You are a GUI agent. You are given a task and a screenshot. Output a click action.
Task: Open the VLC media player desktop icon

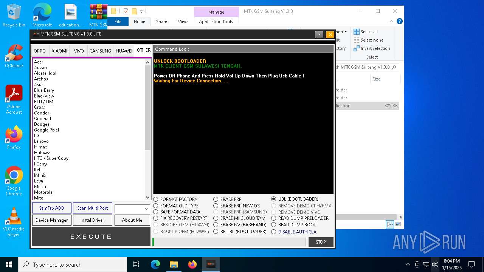14,222
